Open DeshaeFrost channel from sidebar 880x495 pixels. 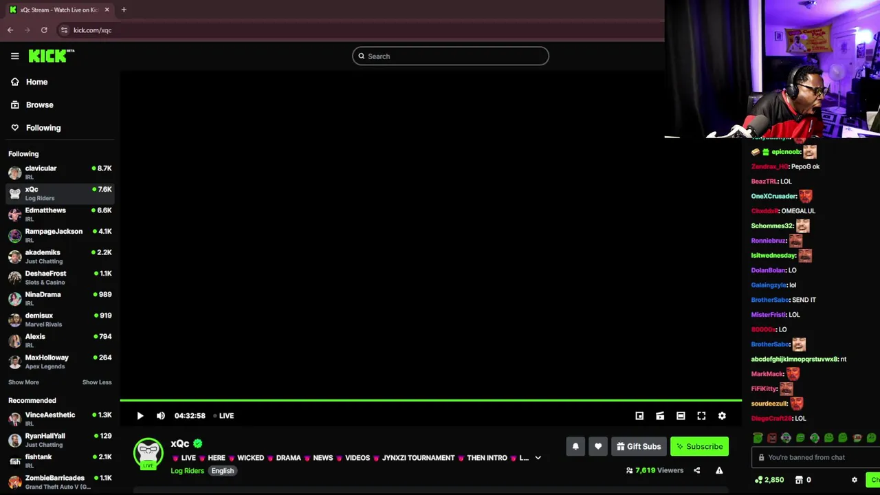(x=60, y=277)
